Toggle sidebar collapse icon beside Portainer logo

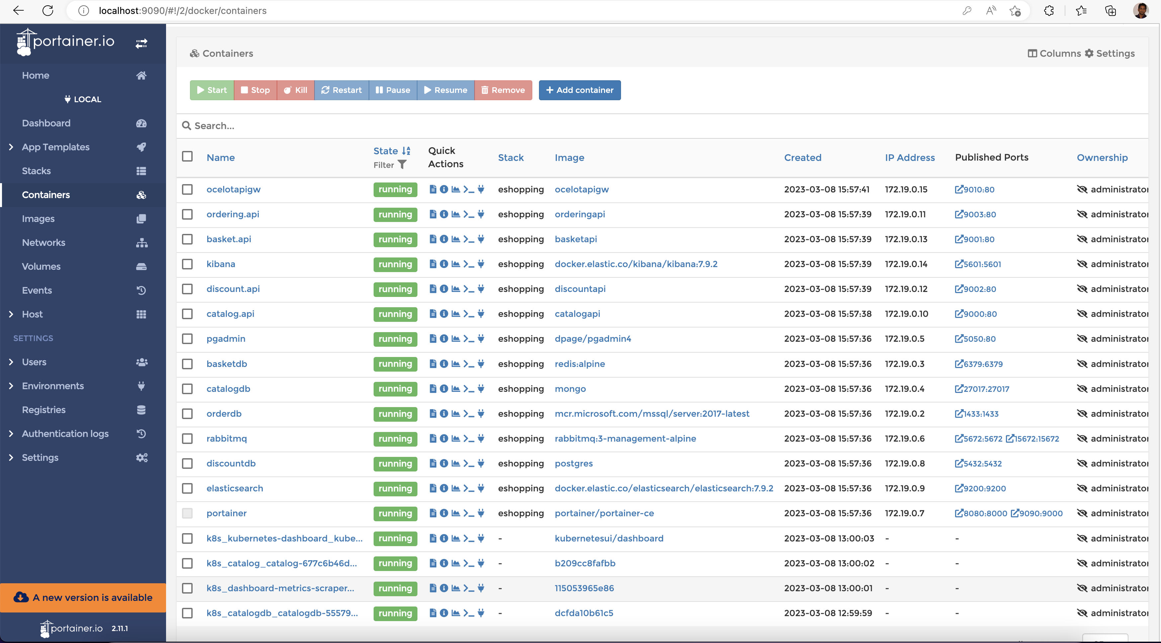click(x=141, y=43)
